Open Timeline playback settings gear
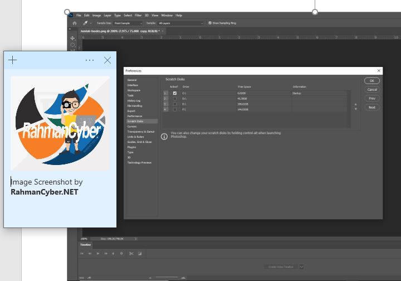The height and width of the screenshot is (281, 401). [x=121, y=254]
